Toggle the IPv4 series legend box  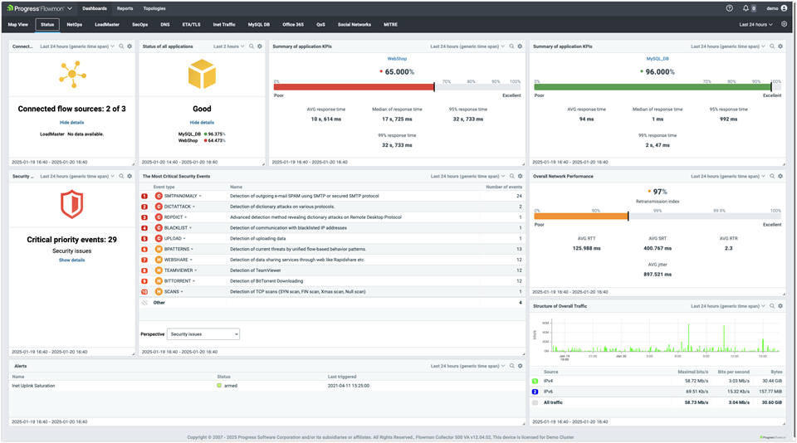pyautogui.click(x=535, y=381)
